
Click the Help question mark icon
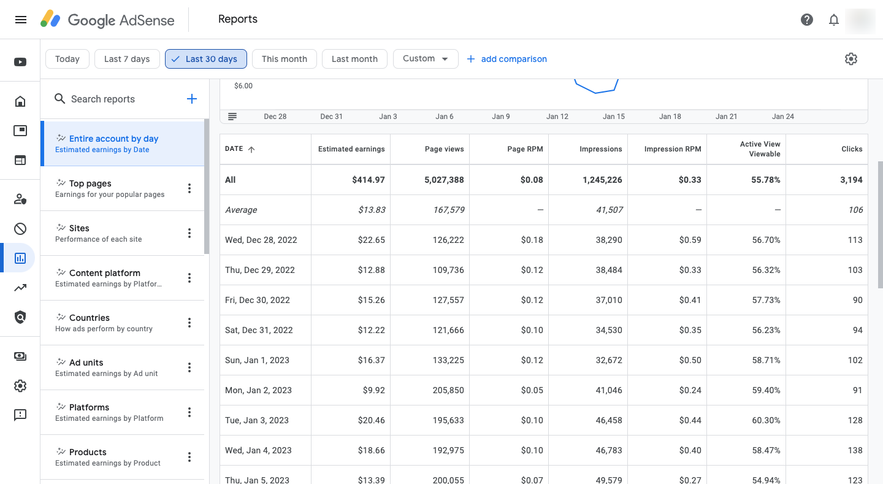tap(807, 20)
